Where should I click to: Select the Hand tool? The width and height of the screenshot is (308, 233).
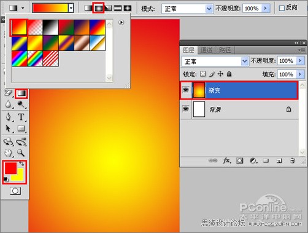click(x=9, y=153)
